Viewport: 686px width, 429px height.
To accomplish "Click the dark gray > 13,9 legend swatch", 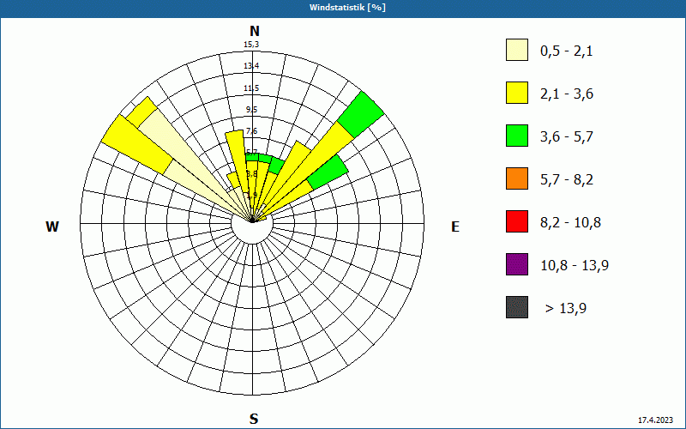I will tap(517, 307).
